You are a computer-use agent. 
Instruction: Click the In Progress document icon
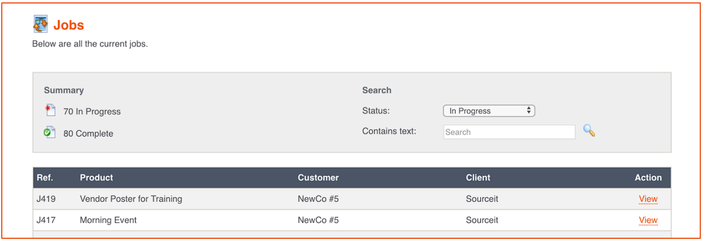click(x=50, y=110)
